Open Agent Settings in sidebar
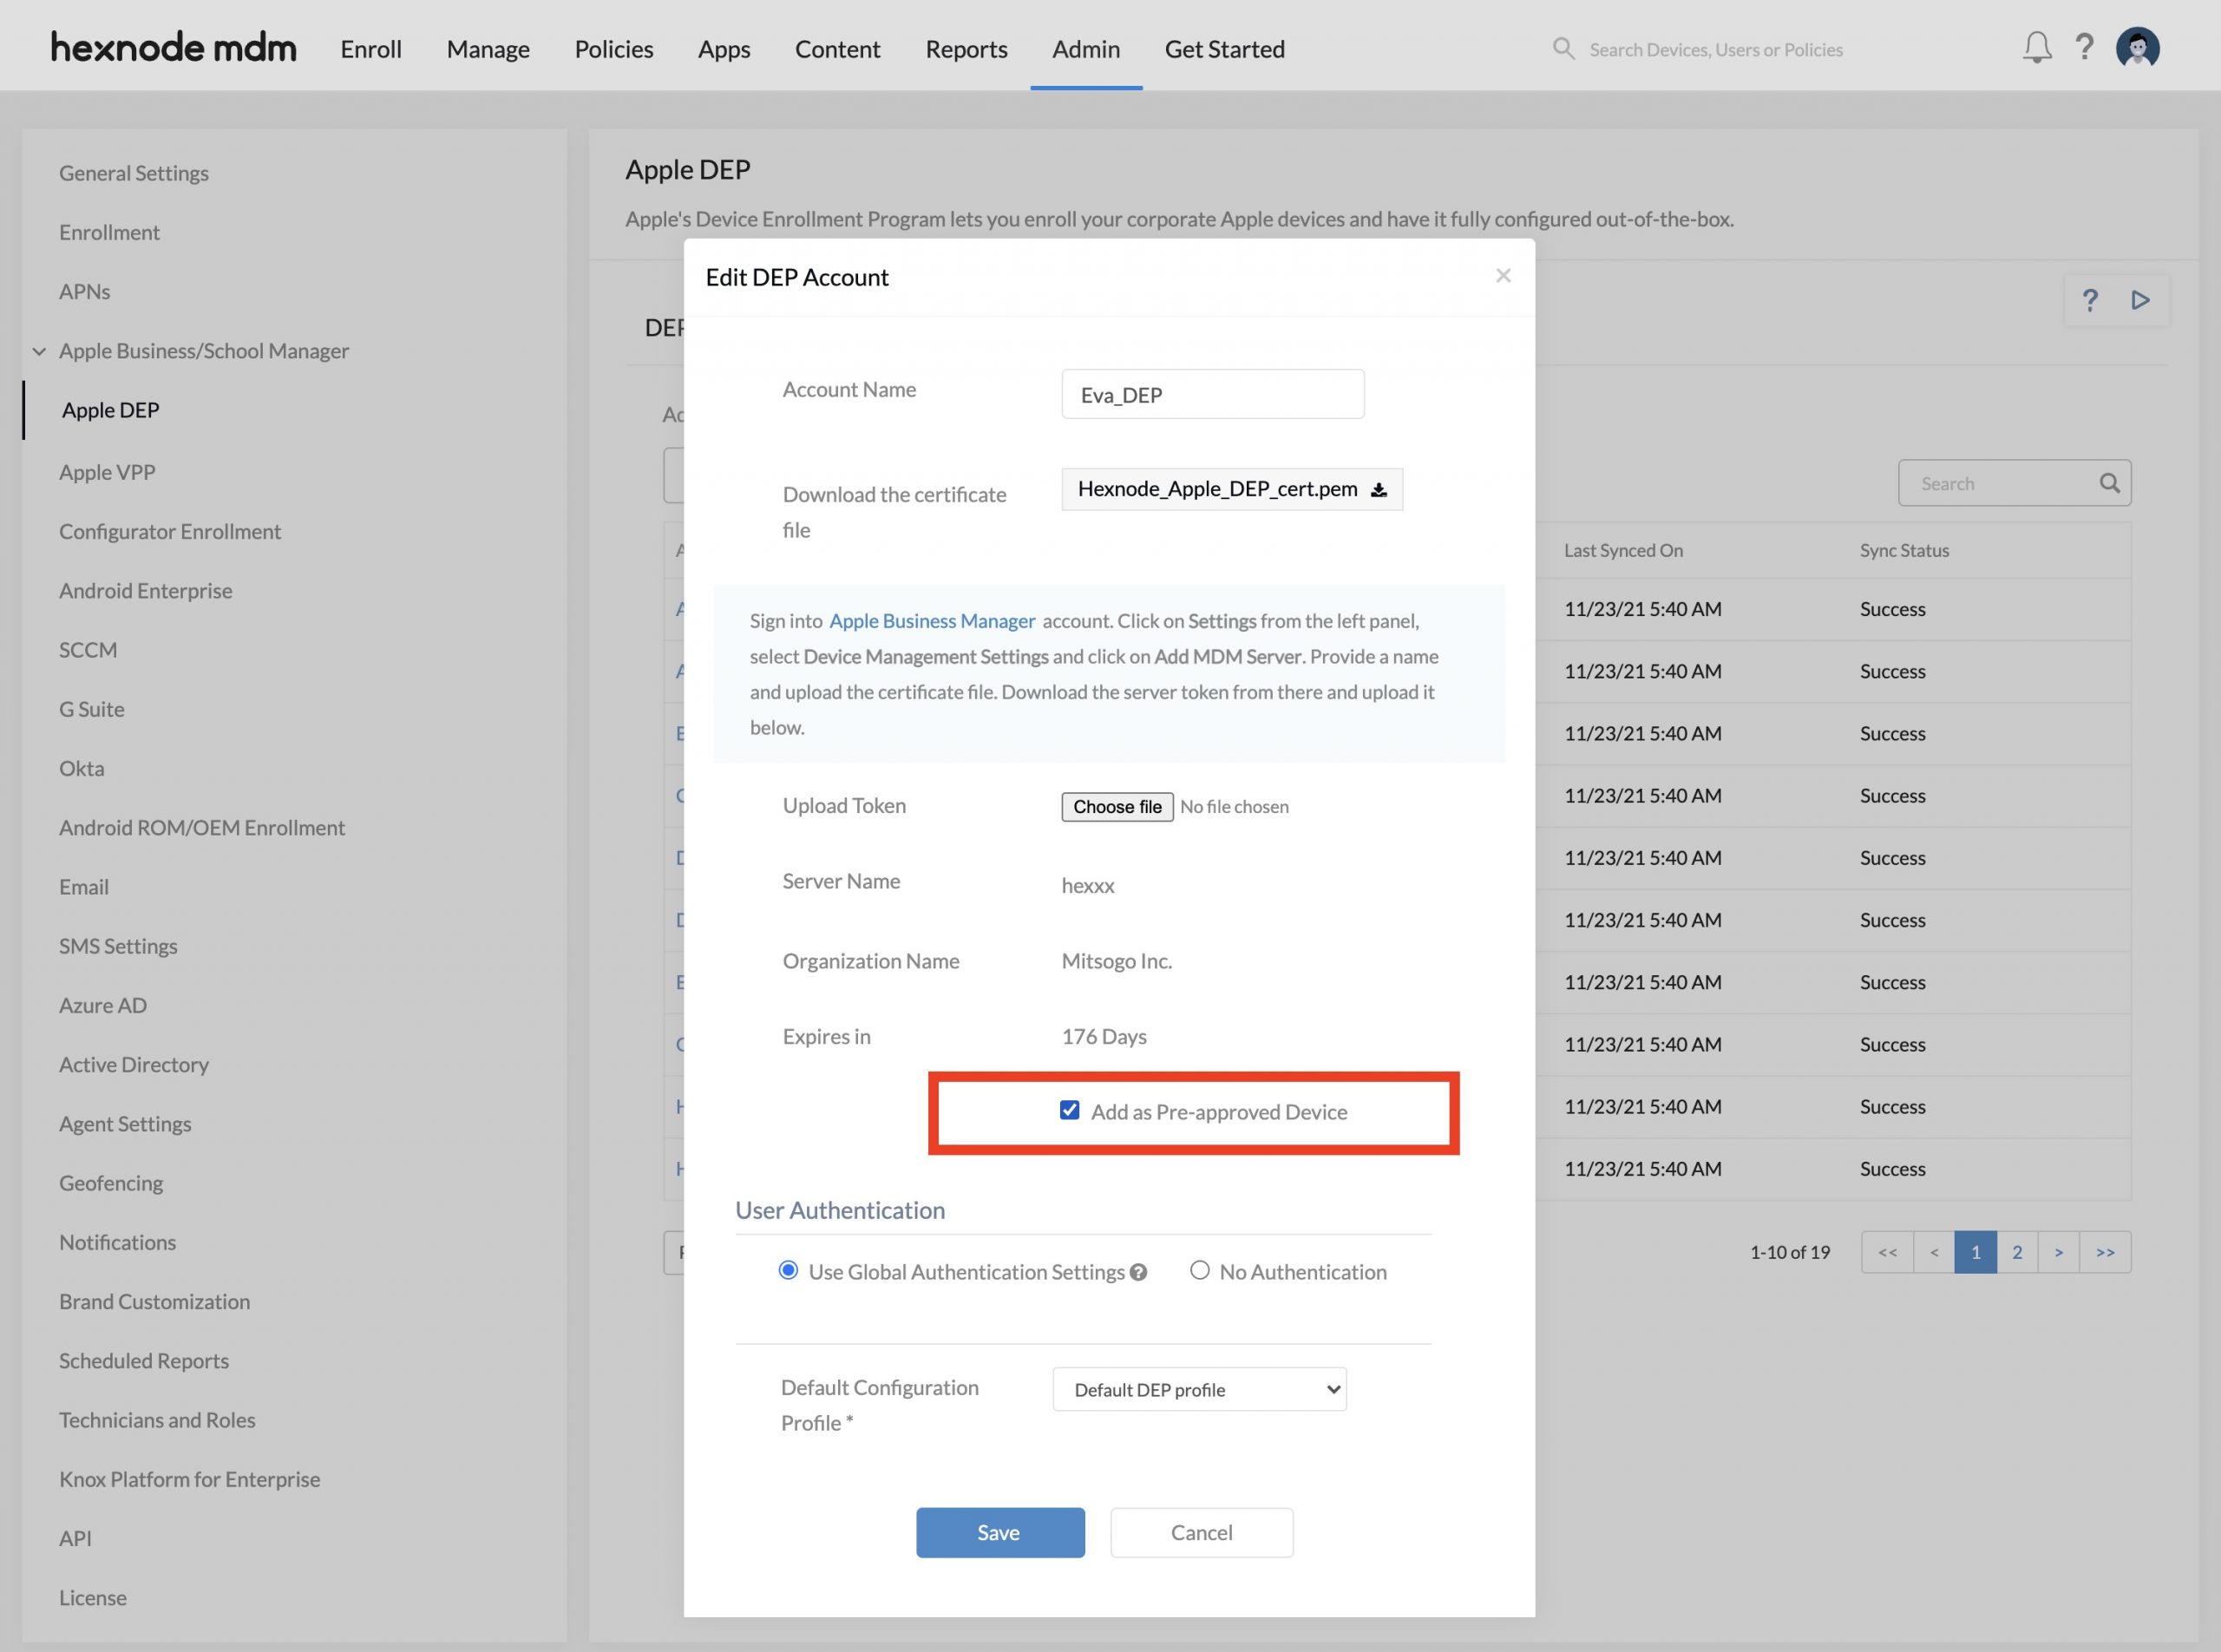The image size is (2221, 1652). (x=125, y=1124)
